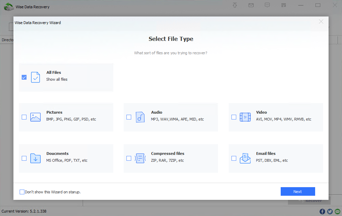Screen dimensions: 342x216
Task: Click the green email icon in status bar
Action: coord(338,212)
